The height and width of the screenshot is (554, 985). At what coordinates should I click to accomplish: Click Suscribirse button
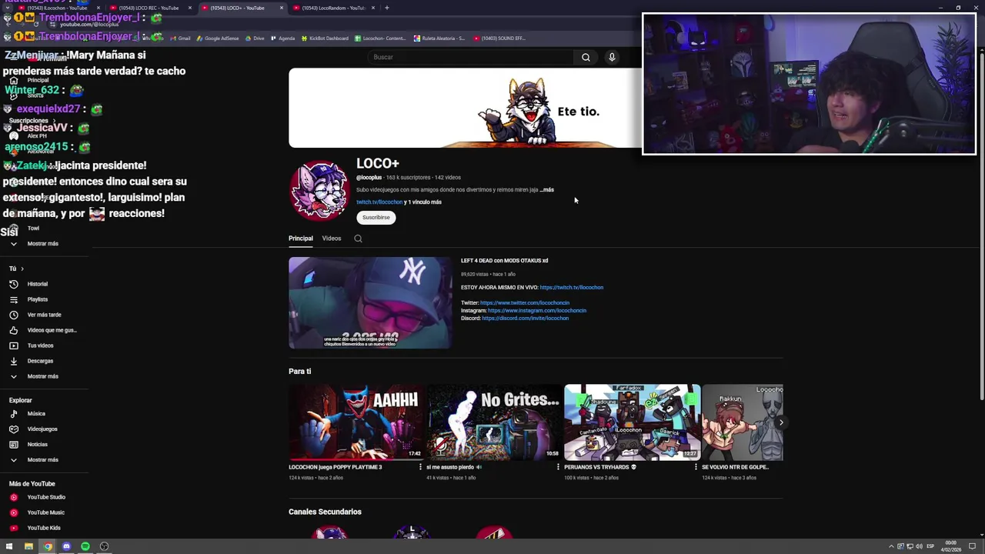pyautogui.click(x=376, y=217)
